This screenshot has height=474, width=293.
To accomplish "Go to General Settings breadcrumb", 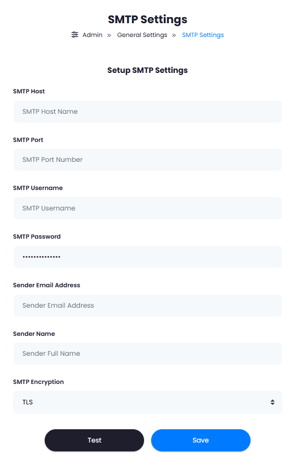I will point(142,35).
